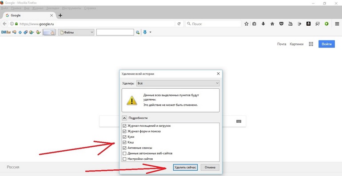Click the DMBar search magnifier icon
Screen dimensions: 342x176
[x=138, y=32]
